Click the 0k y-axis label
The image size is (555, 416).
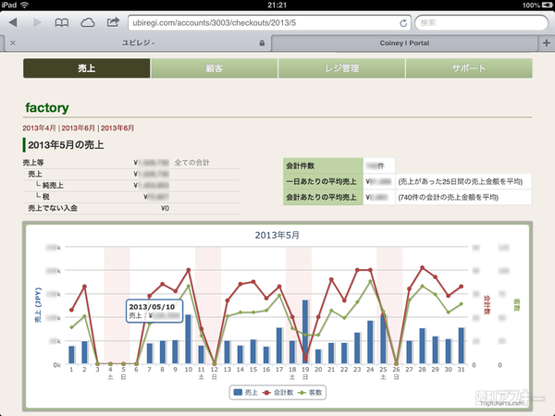coord(56,365)
